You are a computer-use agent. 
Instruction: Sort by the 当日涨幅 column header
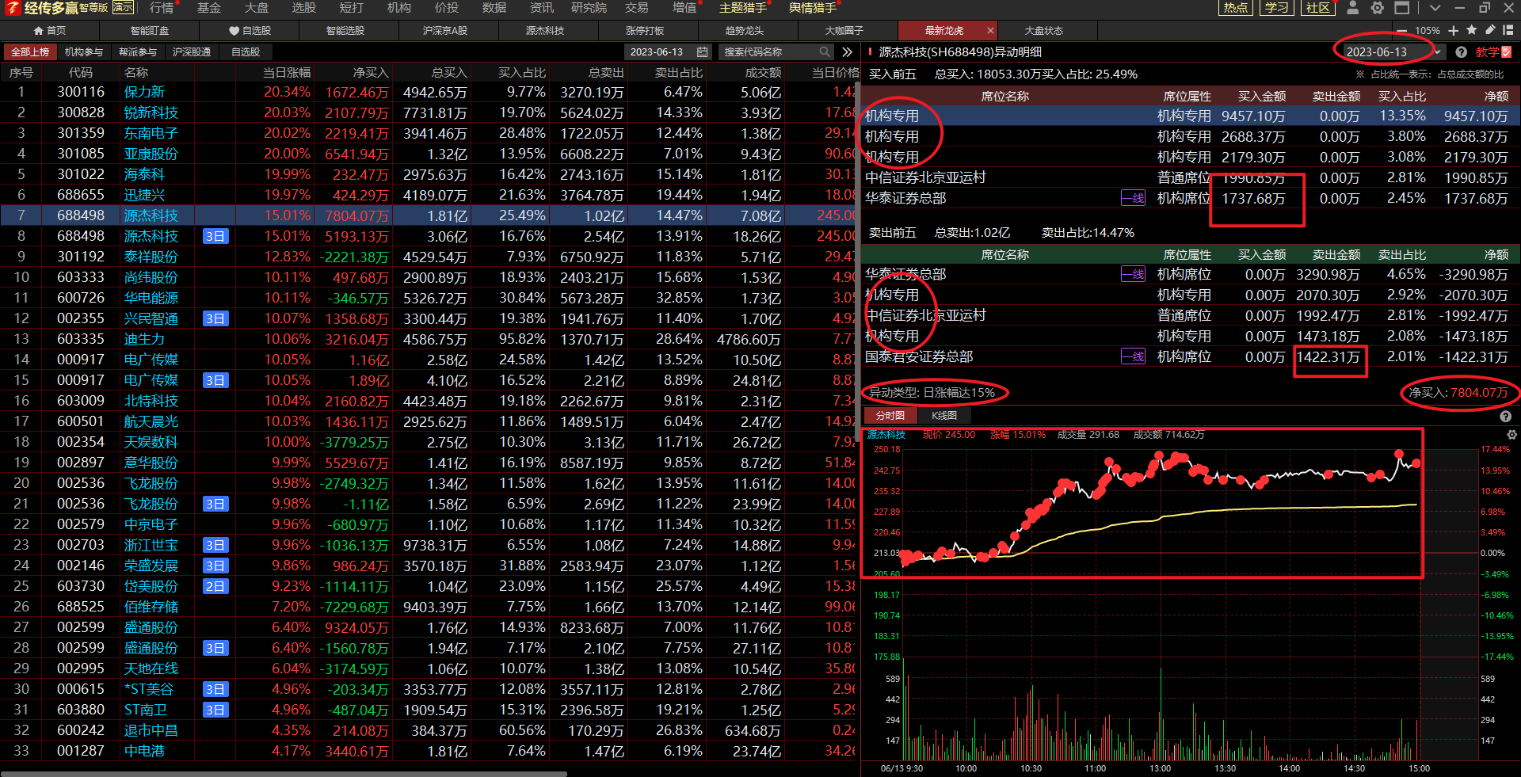coord(286,72)
